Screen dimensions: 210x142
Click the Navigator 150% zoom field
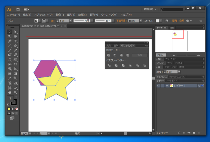click(x=161, y=55)
